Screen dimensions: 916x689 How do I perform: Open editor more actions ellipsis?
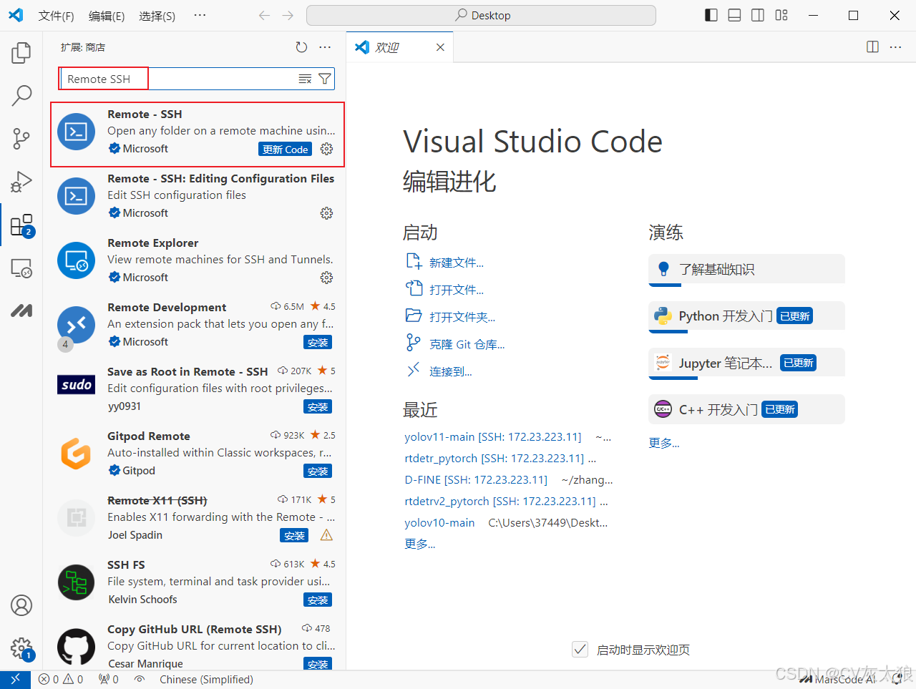(x=895, y=47)
